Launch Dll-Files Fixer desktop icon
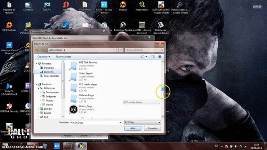The width and height of the screenshot is (267, 150). 9,27
